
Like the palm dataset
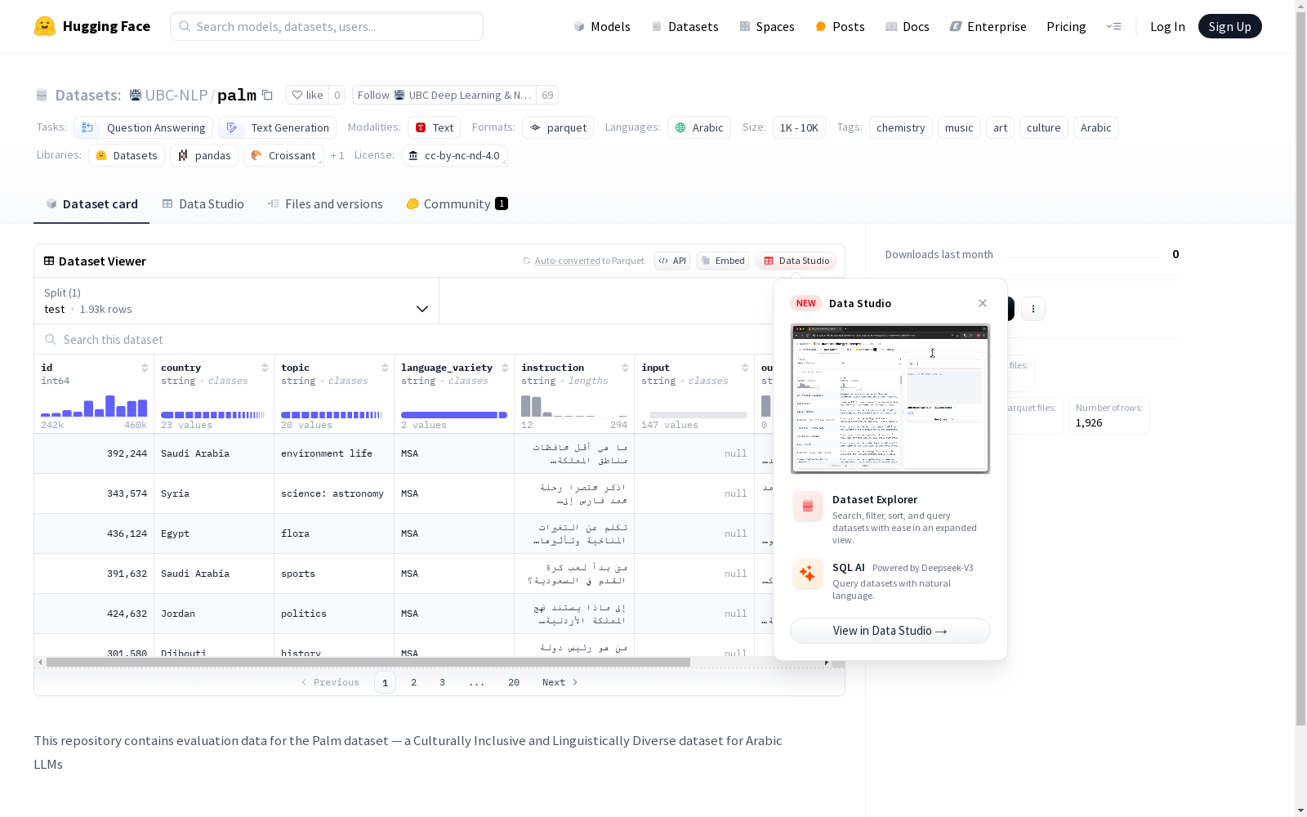tap(307, 95)
